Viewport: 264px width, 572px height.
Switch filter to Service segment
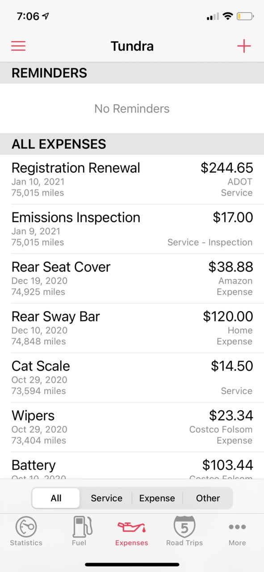(106, 498)
